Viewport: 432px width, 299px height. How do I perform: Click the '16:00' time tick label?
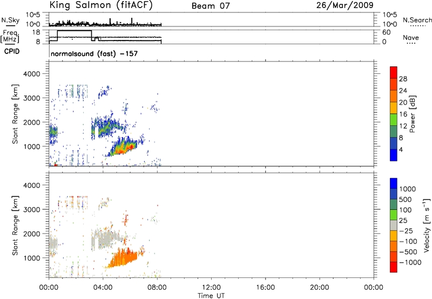point(265,288)
